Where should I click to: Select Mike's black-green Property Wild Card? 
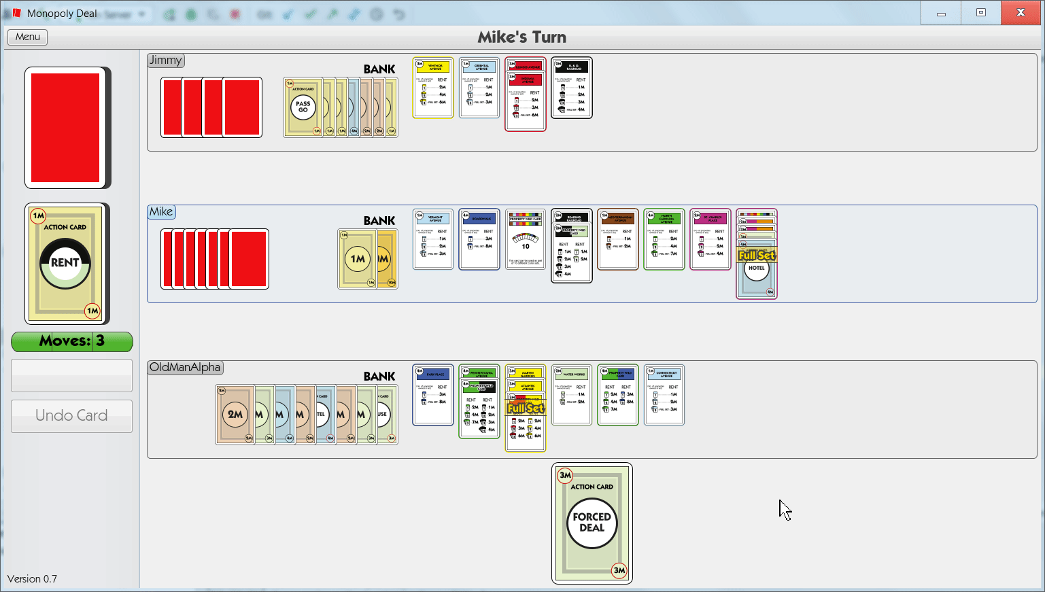pos(572,253)
